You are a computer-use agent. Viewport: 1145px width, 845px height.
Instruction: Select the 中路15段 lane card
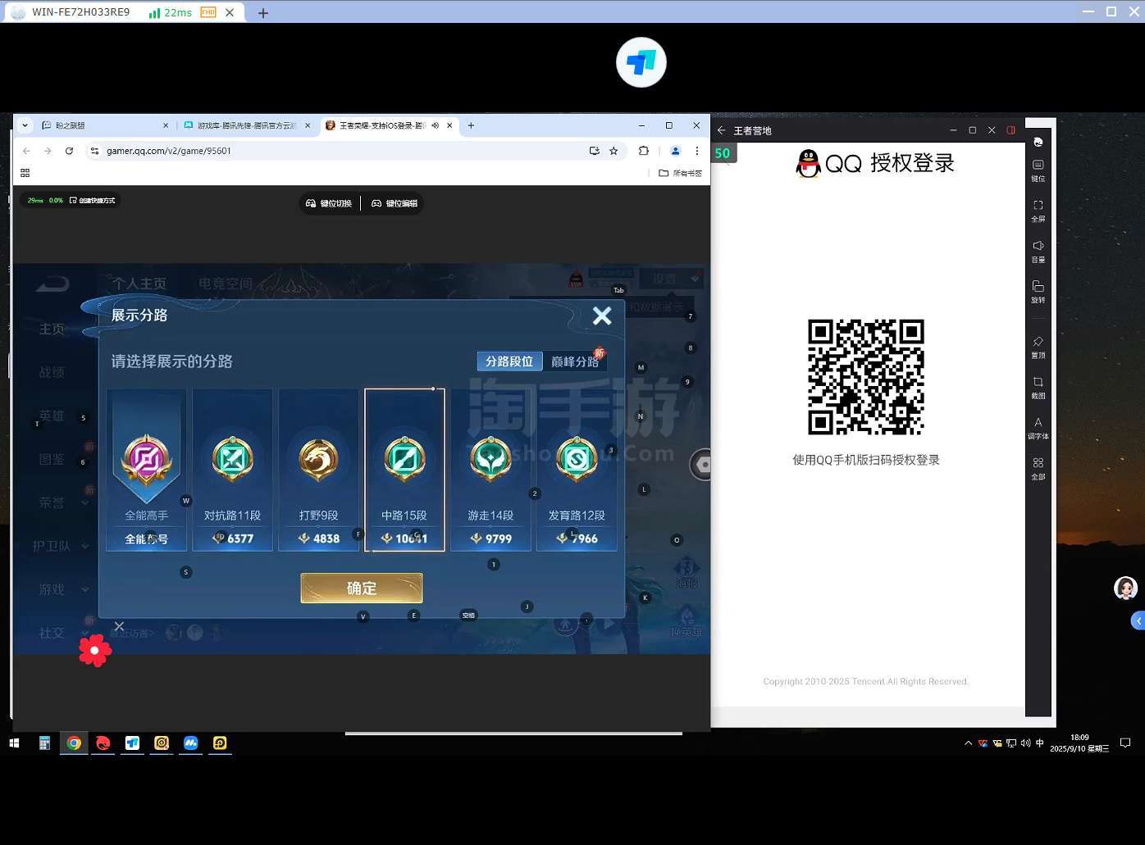tap(404, 470)
